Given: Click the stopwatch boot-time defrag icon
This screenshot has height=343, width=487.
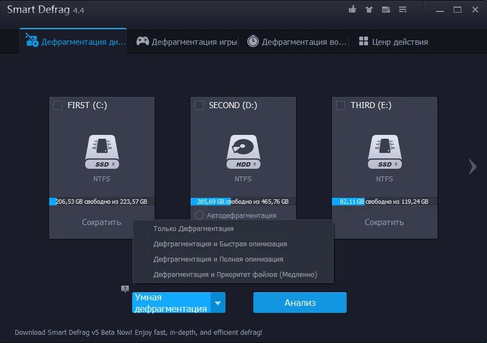Looking at the screenshot, I should 253,42.
